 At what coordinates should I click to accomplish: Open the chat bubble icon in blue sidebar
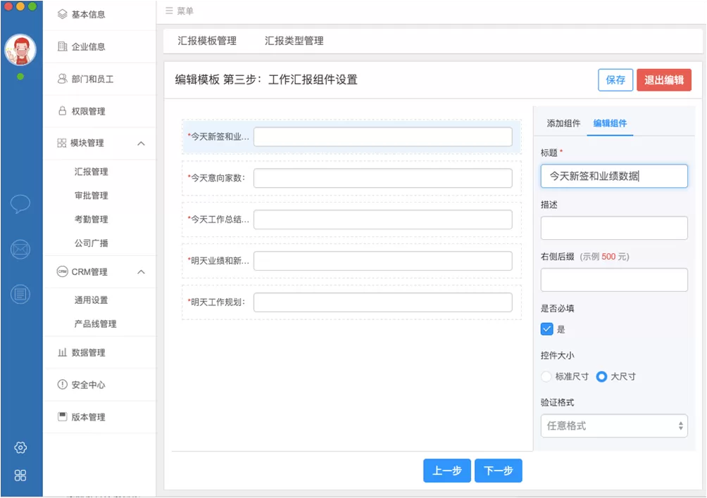pyautogui.click(x=20, y=204)
